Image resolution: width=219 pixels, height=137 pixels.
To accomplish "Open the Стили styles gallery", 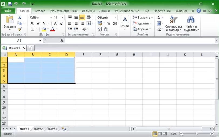I will (x=125, y=23).
